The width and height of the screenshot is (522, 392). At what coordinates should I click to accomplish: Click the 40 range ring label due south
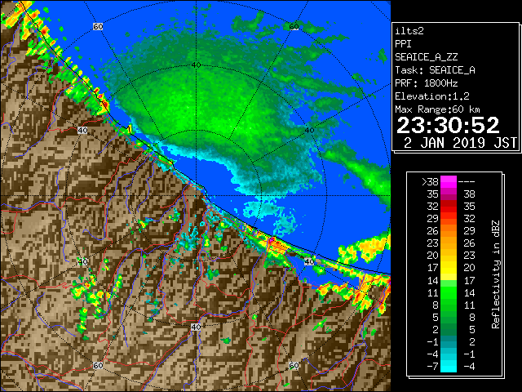point(196,327)
